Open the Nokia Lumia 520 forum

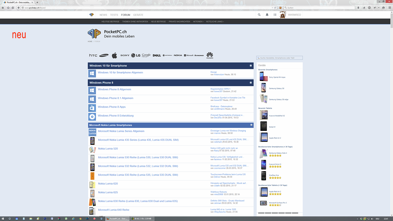coord(108,149)
